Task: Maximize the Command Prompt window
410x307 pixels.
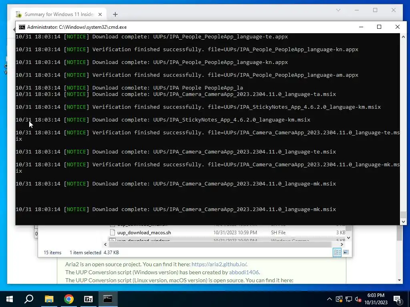Action: tap(379, 27)
